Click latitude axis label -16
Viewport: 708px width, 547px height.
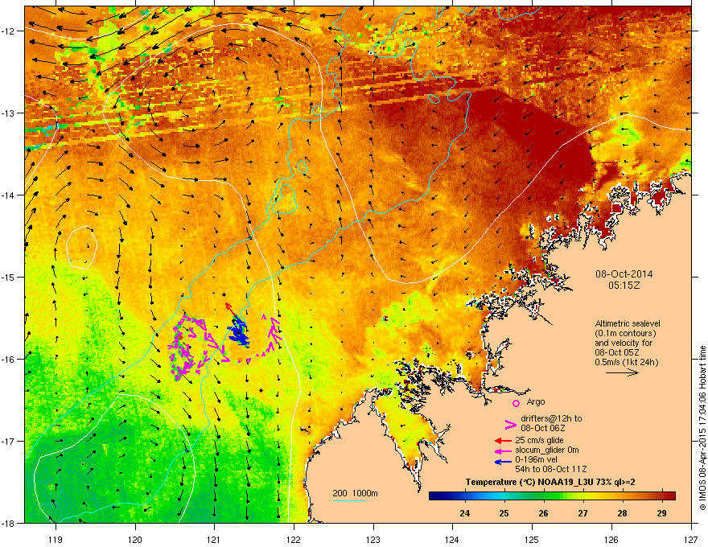pyautogui.click(x=9, y=360)
